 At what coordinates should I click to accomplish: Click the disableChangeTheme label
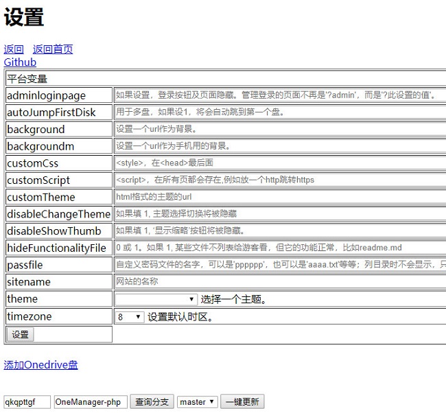(59, 214)
